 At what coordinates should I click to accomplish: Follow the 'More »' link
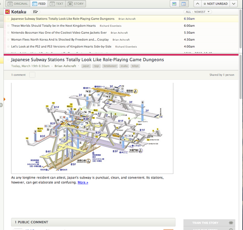click(83, 182)
